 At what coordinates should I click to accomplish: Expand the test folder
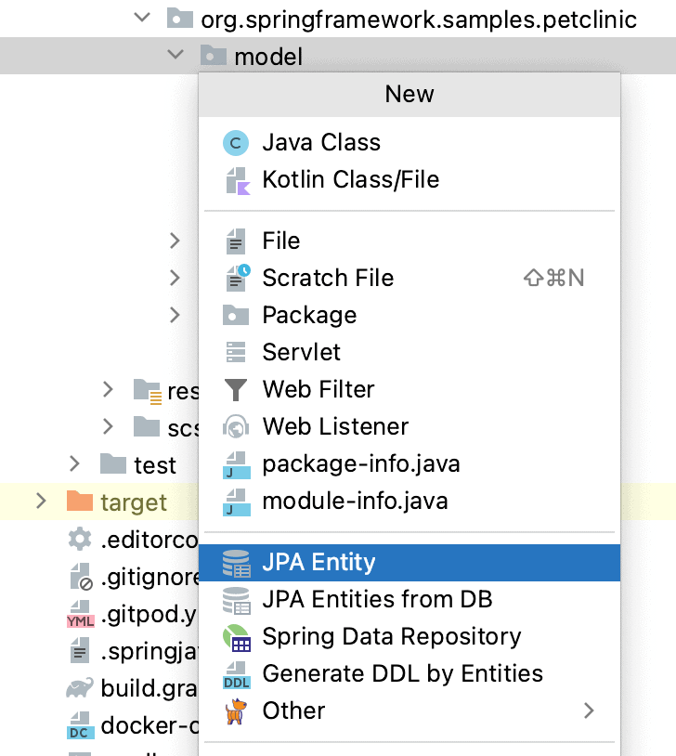[74, 463]
